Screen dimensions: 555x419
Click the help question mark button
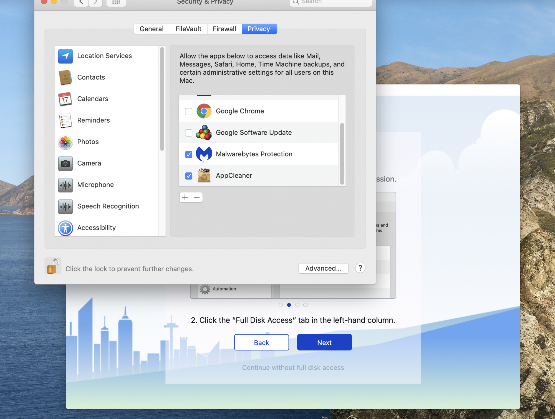pyautogui.click(x=360, y=268)
